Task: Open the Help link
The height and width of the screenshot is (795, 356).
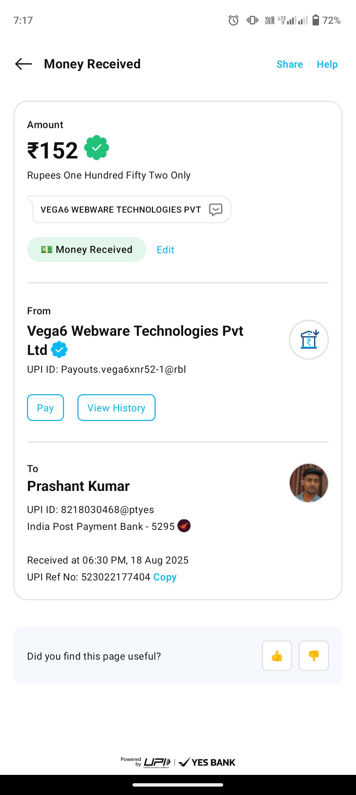Action: 327,64
